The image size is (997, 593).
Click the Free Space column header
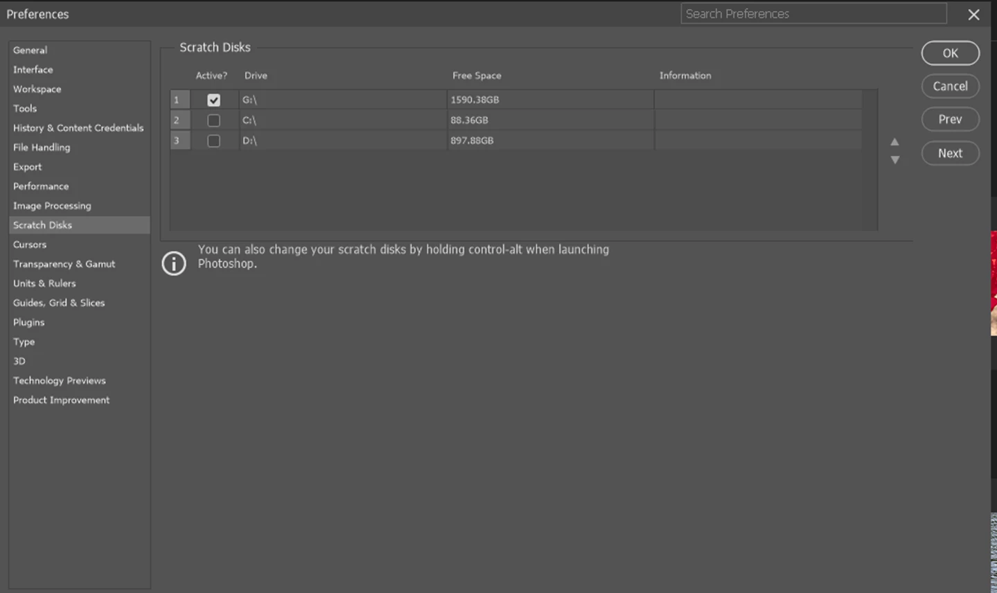pos(477,76)
